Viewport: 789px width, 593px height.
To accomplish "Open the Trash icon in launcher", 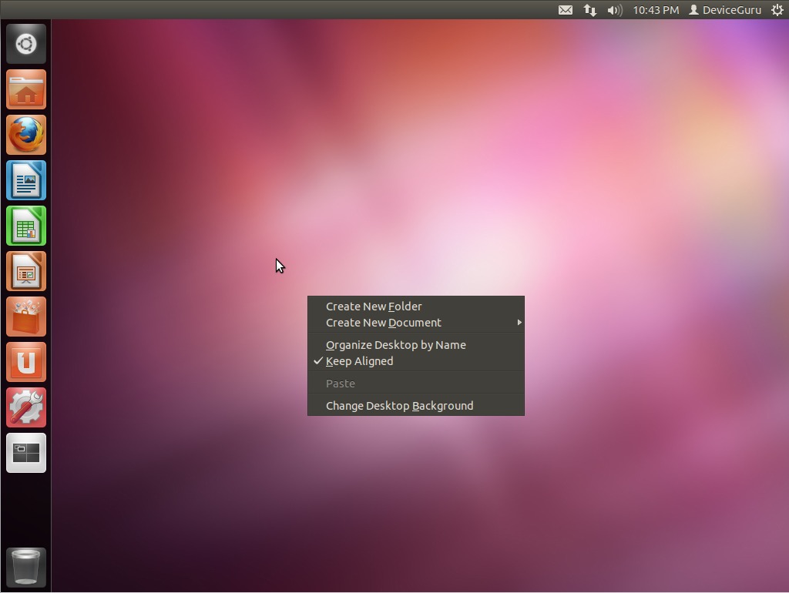I will tap(26, 568).
